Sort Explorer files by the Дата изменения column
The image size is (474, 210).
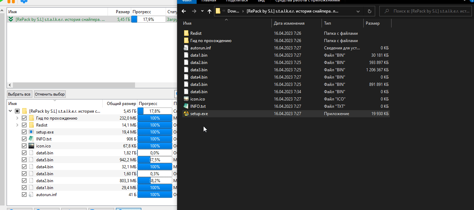pyautogui.click(x=297, y=23)
